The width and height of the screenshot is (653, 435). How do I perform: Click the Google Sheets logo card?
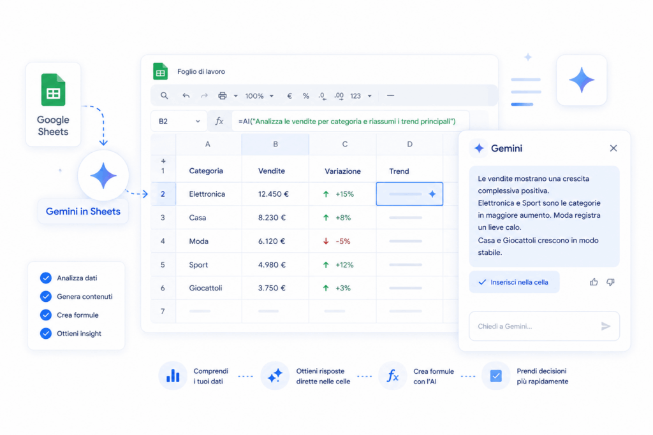point(54,104)
